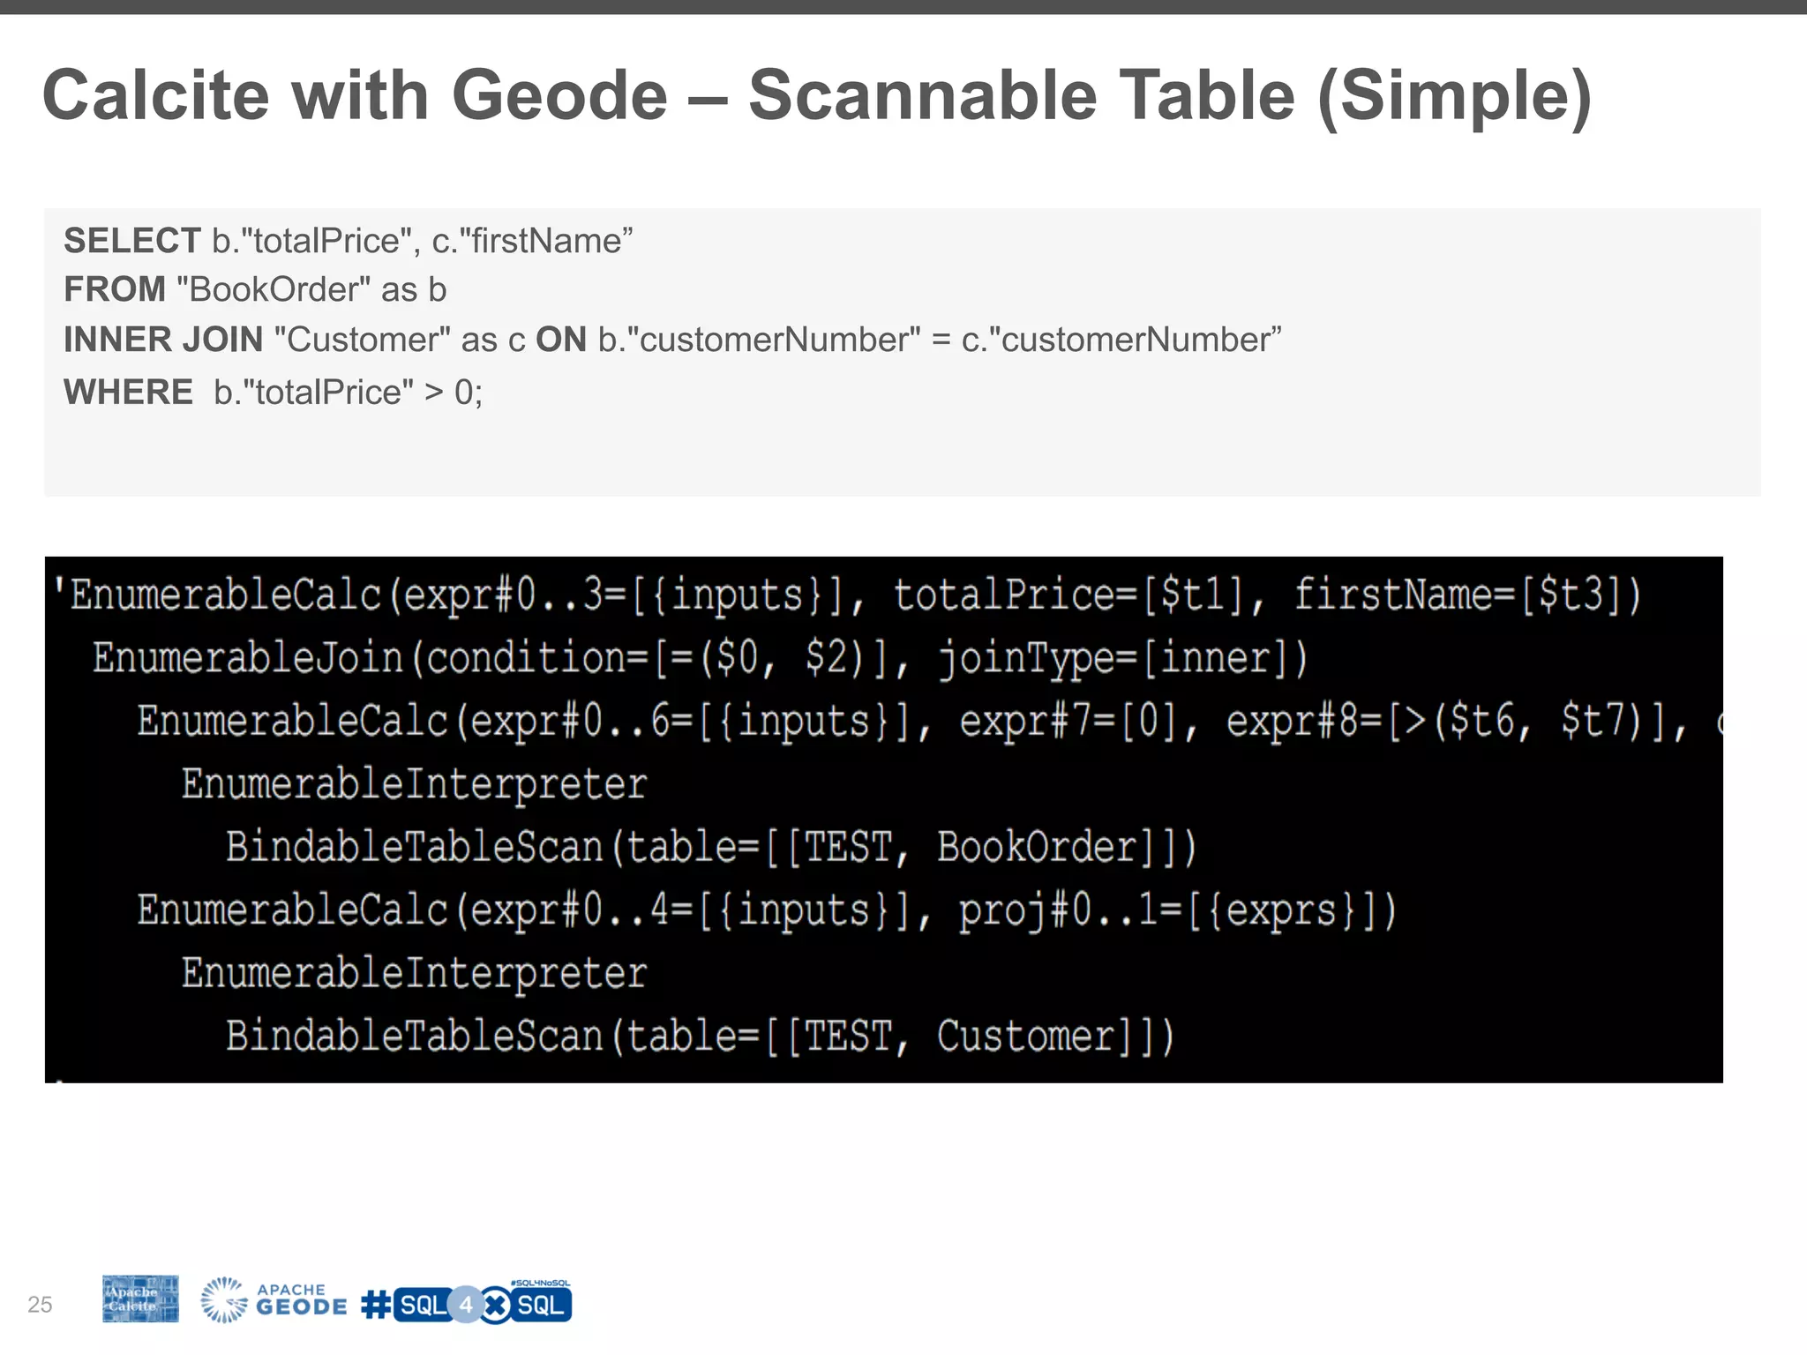
Task: Click the Apache Geode starburst icon
Action: pyautogui.click(x=223, y=1300)
